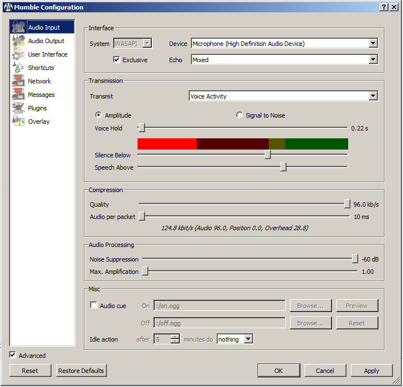This screenshot has width=403, height=387.
Task: Click the voice level meter bar
Action: point(242,144)
